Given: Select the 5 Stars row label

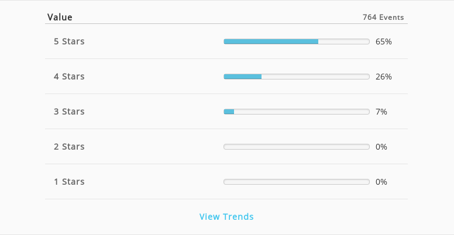Looking at the screenshot, I should 69,42.
